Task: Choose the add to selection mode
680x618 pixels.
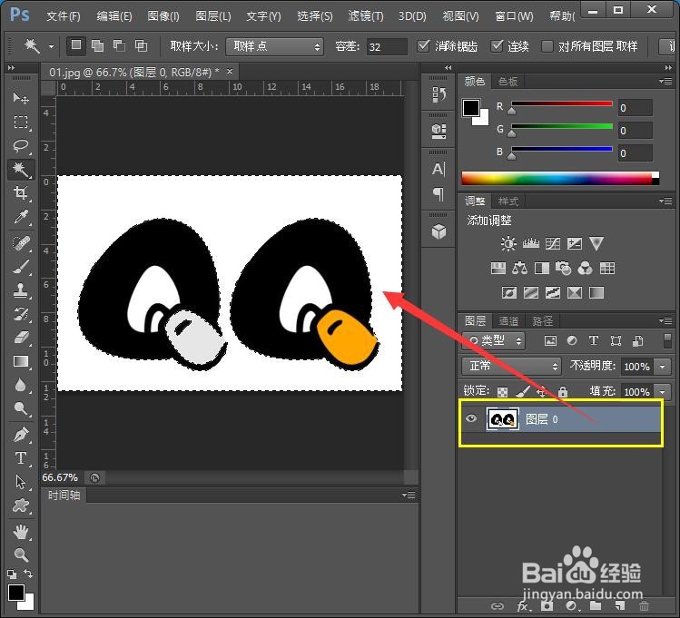Action: coord(97,45)
